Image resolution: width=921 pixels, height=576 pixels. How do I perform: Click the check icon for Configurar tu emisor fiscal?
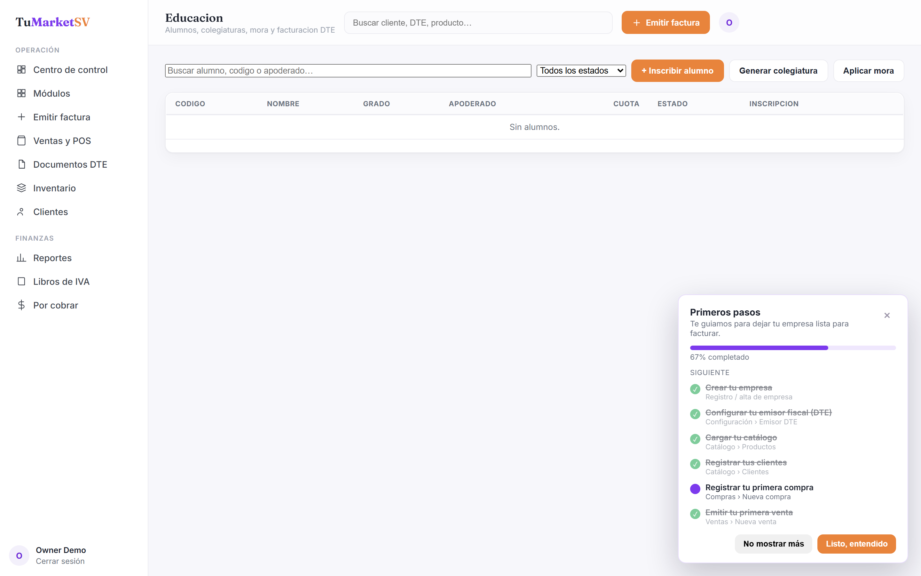[x=695, y=414]
